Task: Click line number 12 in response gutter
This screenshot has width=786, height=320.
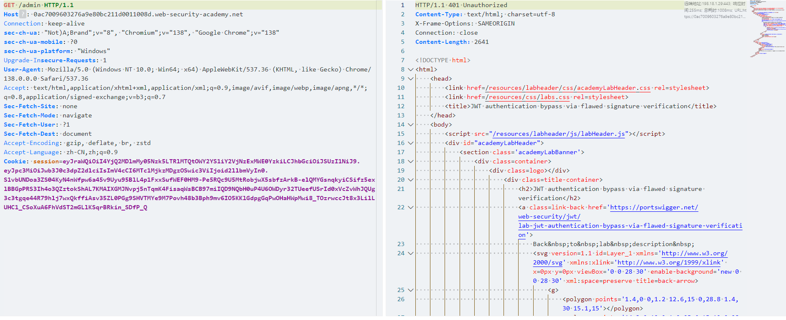Action: click(x=401, y=106)
